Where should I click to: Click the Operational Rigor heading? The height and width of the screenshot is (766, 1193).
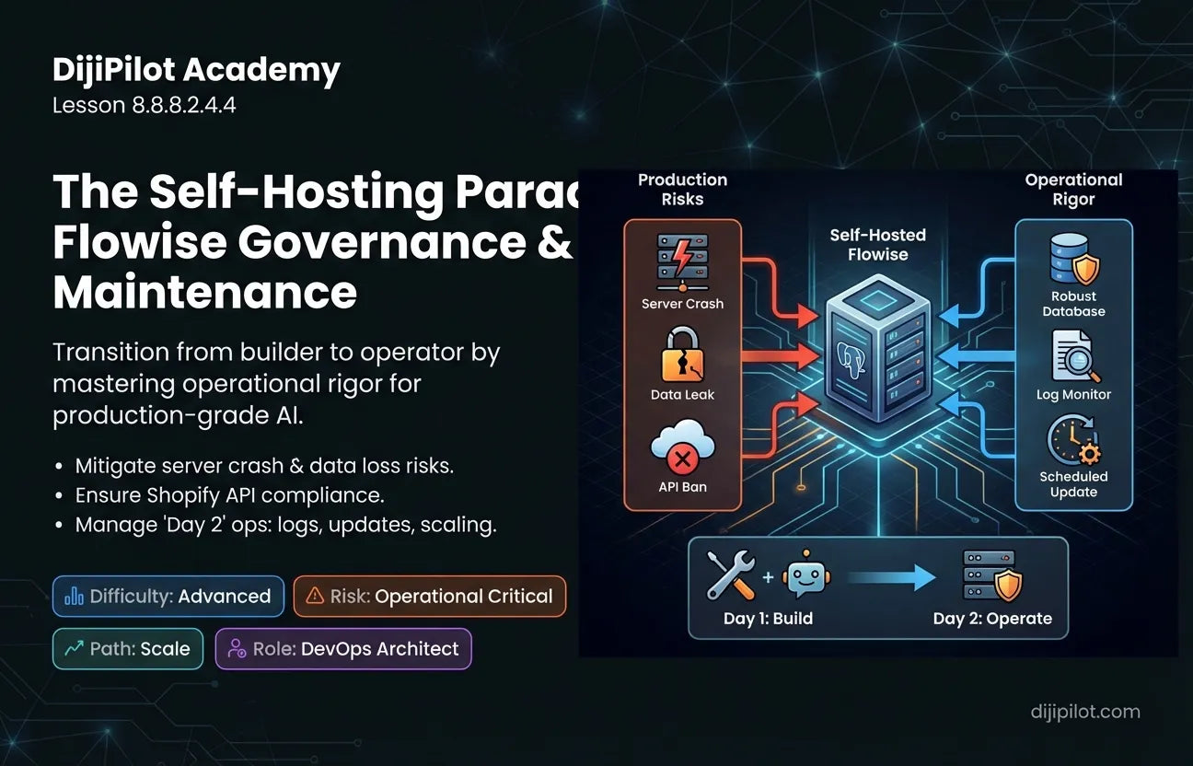[1073, 189]
